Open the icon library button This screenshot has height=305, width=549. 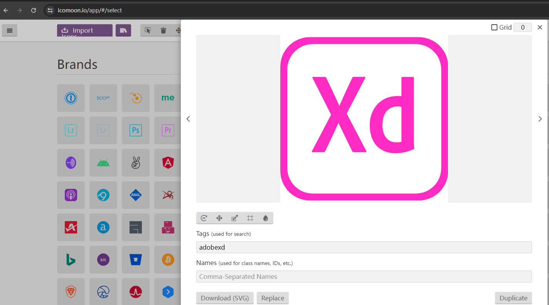[123, 30]
